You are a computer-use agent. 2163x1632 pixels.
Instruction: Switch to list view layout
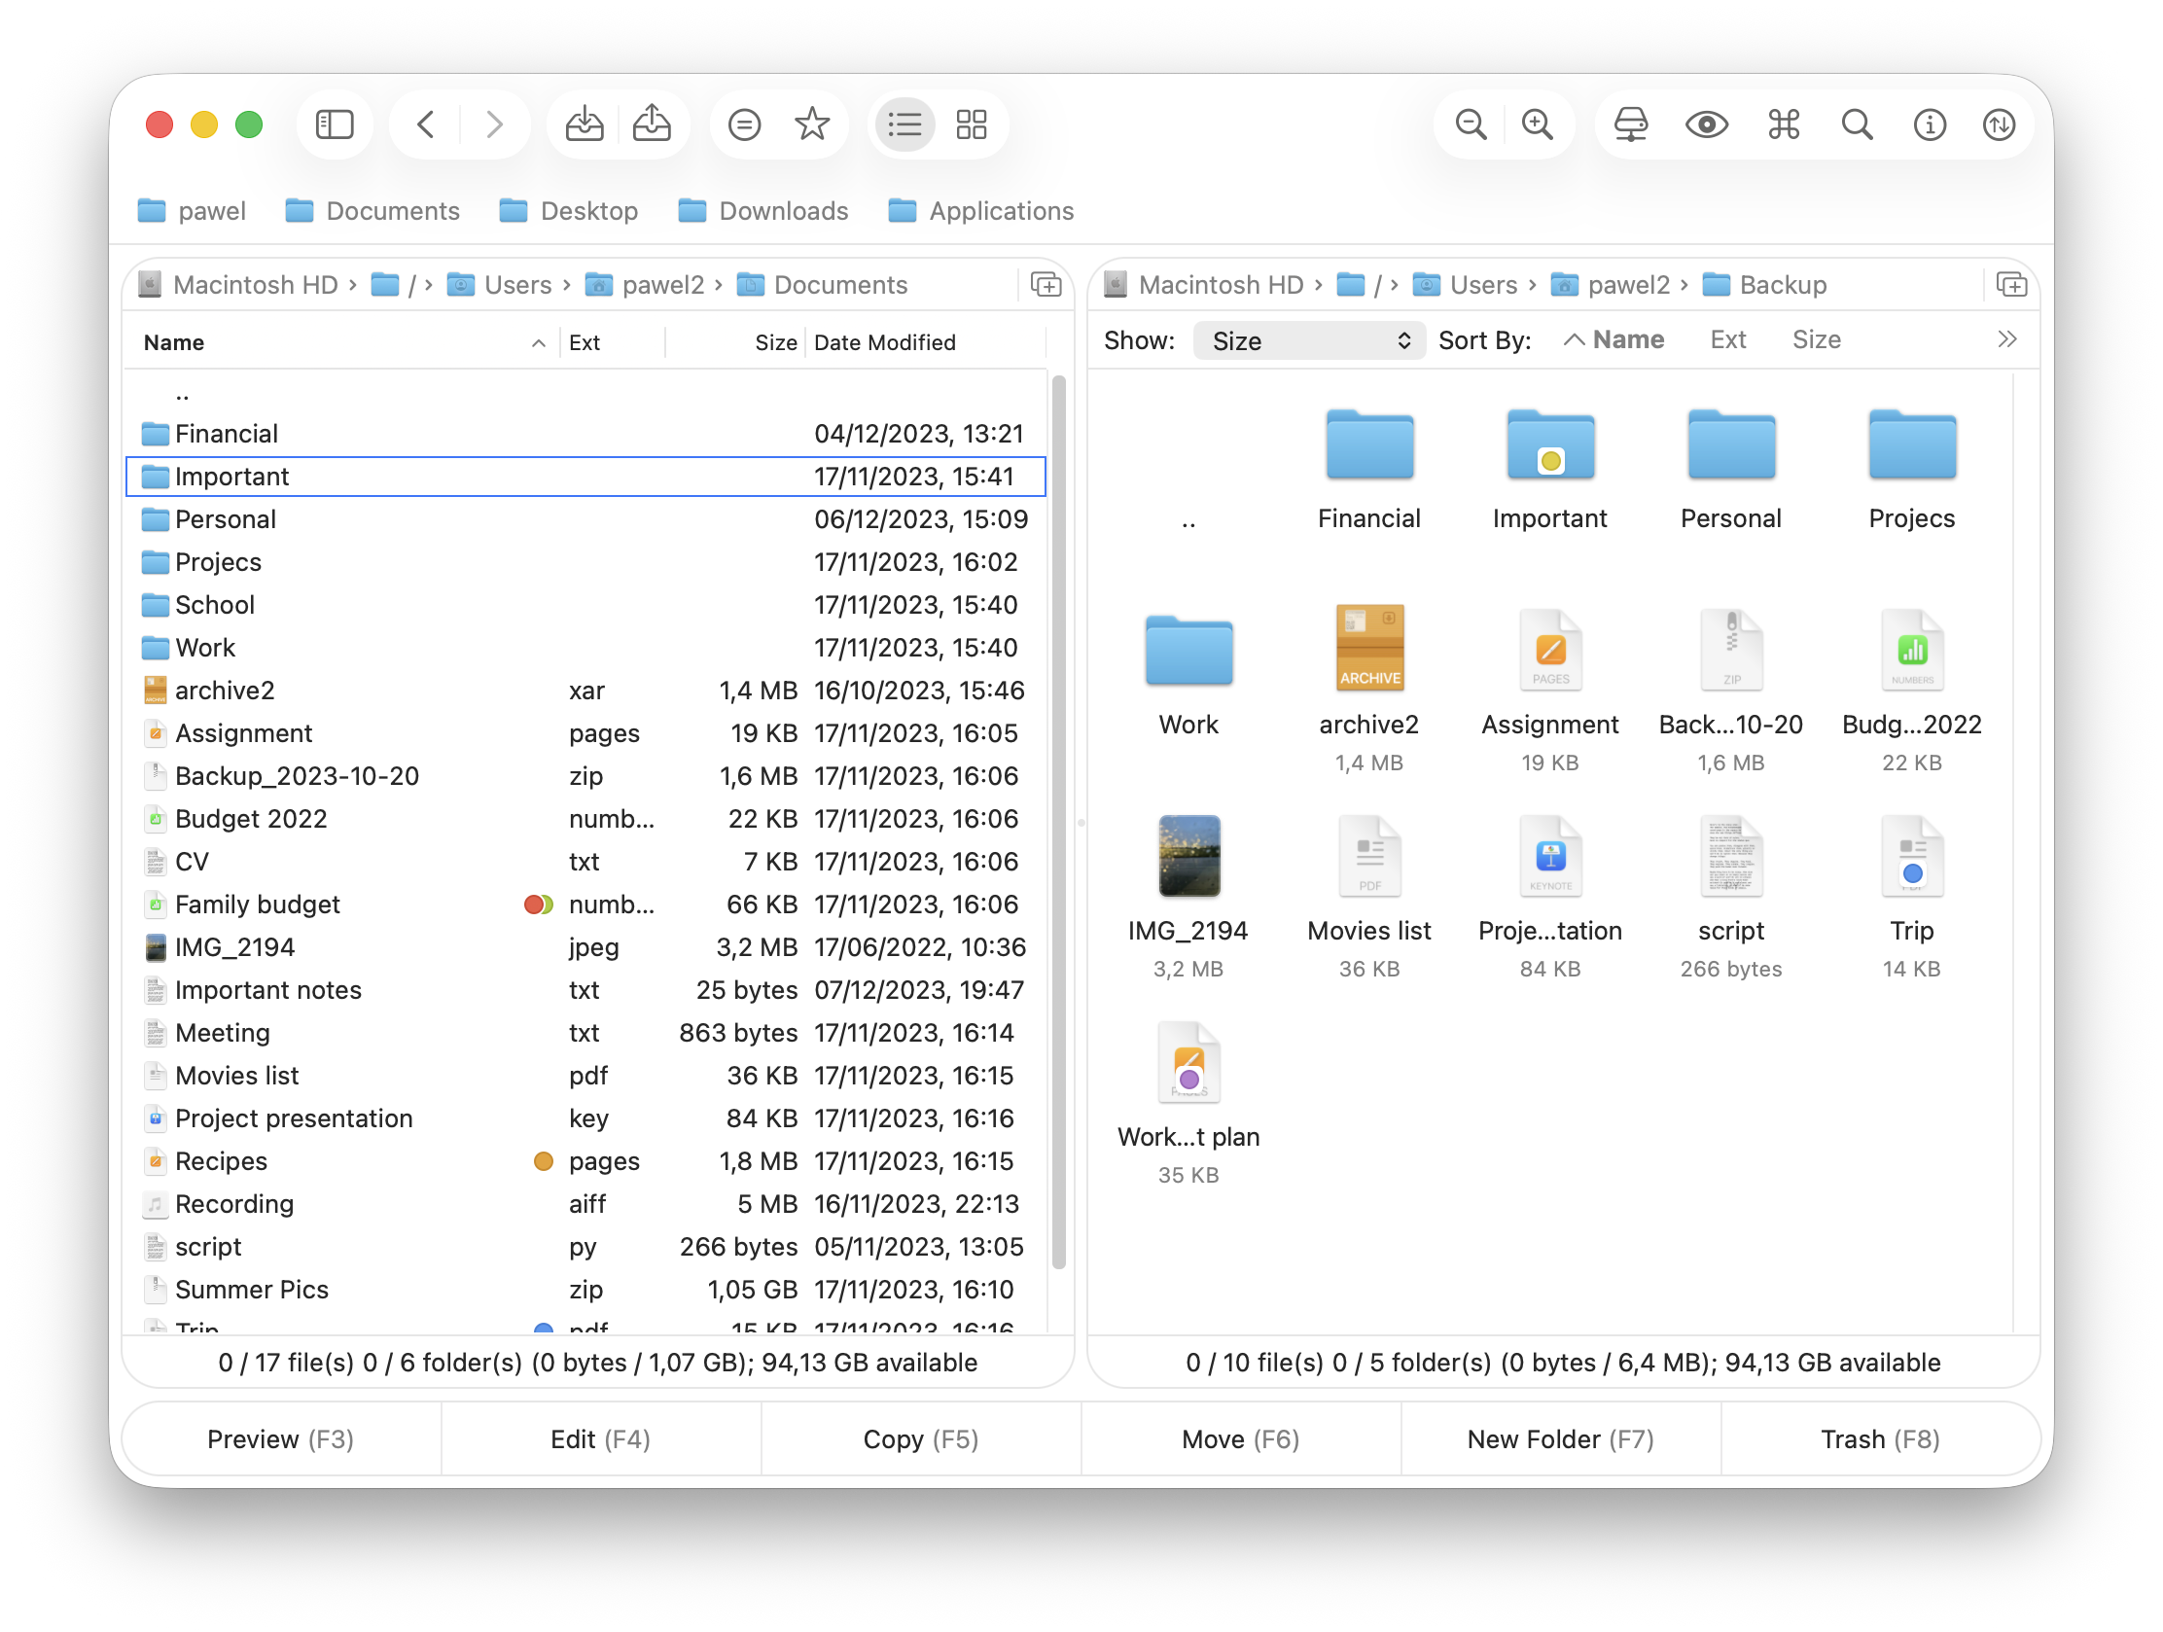904,124
